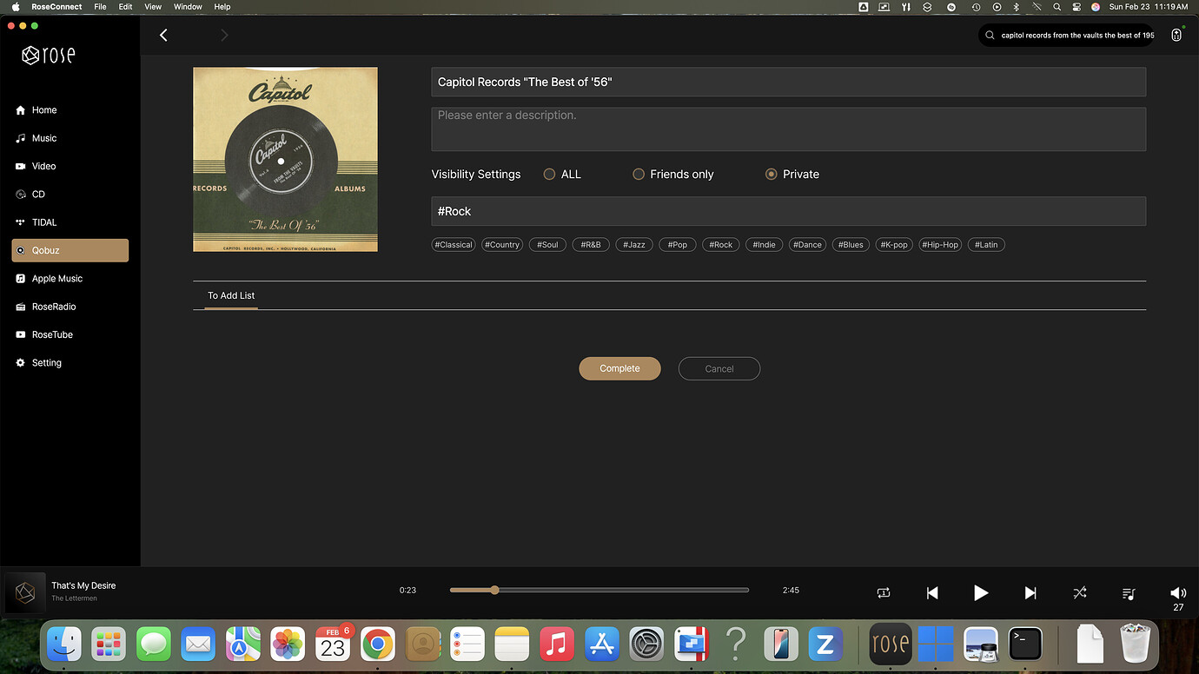Go back with the left arrow
Image resolution: width=1199 pixels, height=674 pixels.
click(x=163, y=35)
